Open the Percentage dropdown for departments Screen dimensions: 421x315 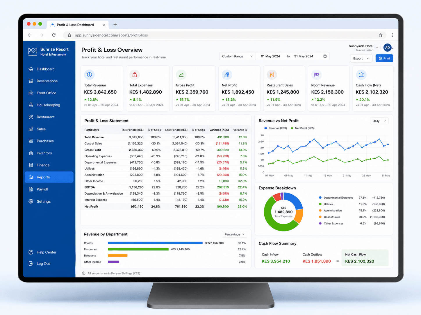[x=234, y=234]
